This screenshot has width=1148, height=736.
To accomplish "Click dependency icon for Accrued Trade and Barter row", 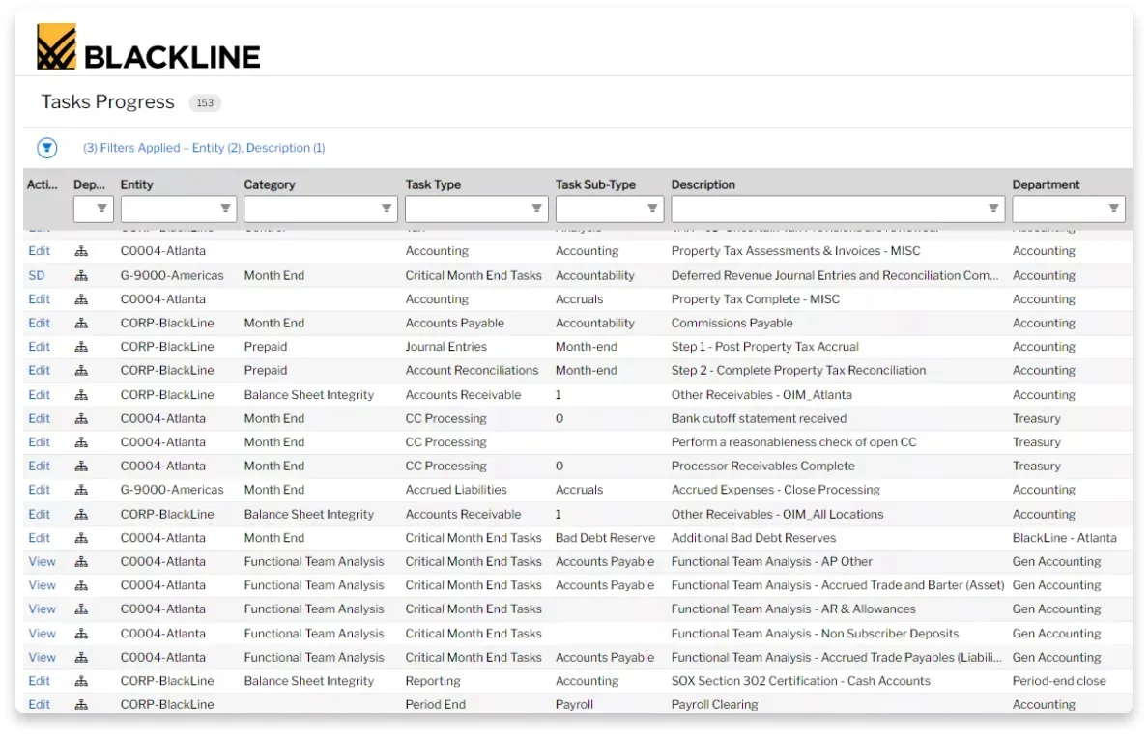I will coord(81,585).
